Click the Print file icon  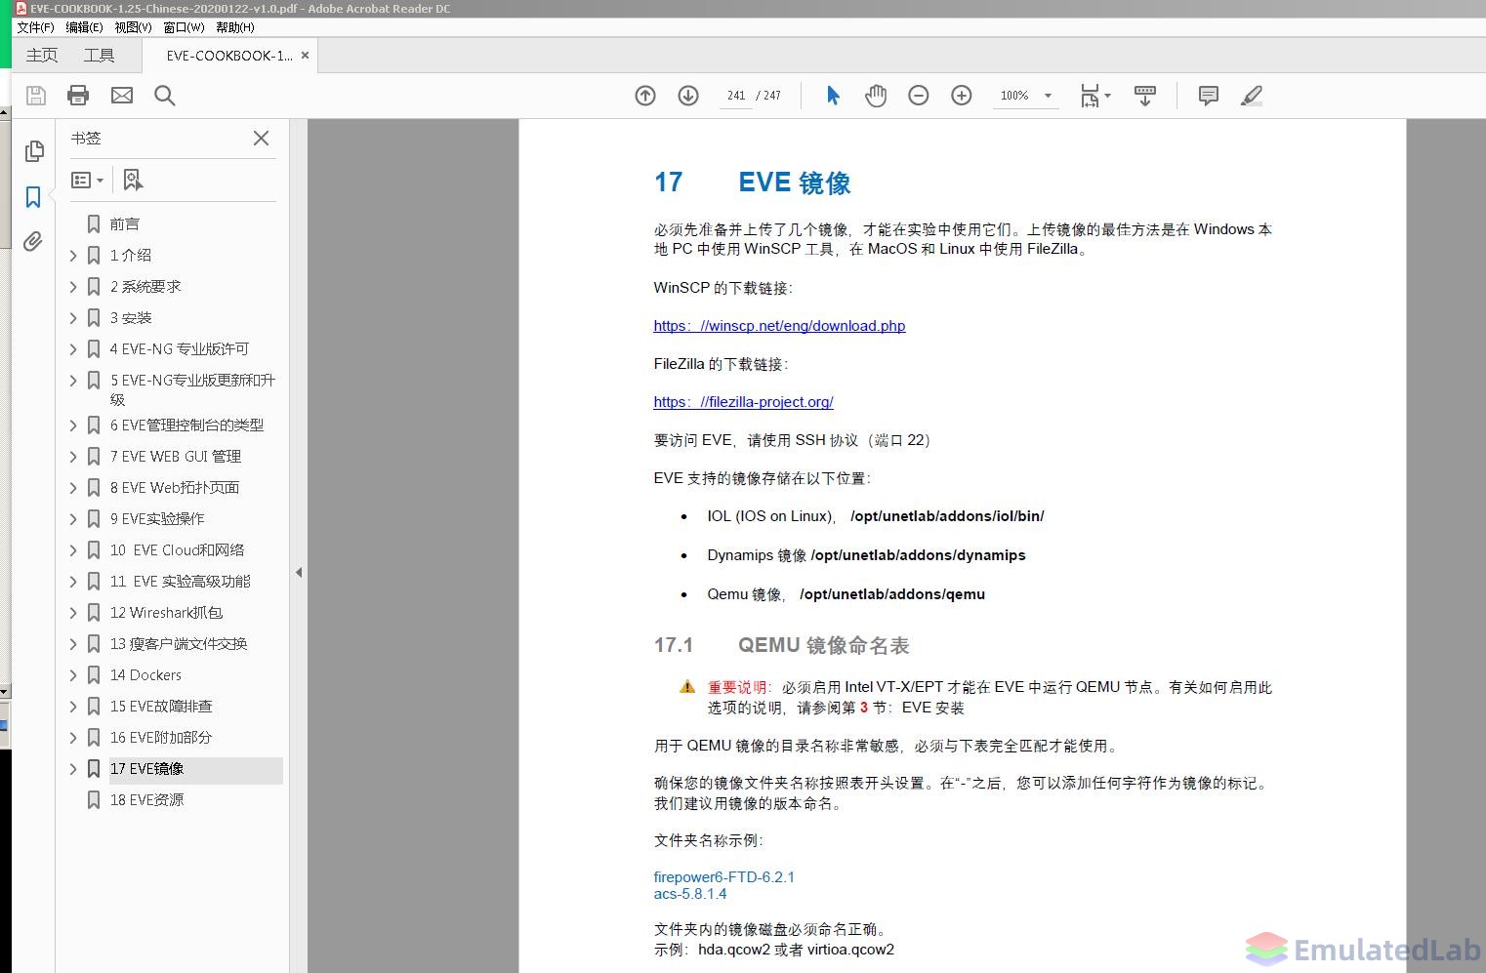click(x=78, y=96)
